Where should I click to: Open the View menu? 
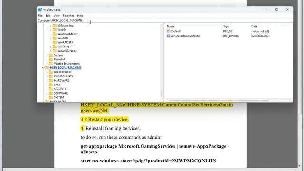(57, 16)
